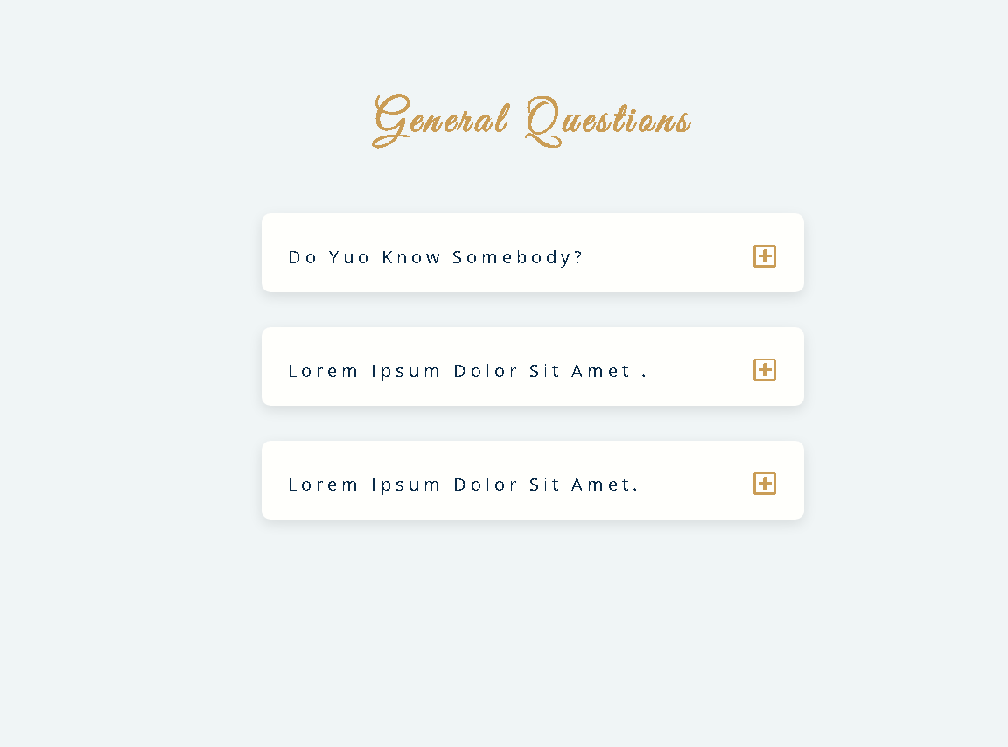Expand the "Do Yuo Know Somebody?" plus icon

tap(765, 256)
